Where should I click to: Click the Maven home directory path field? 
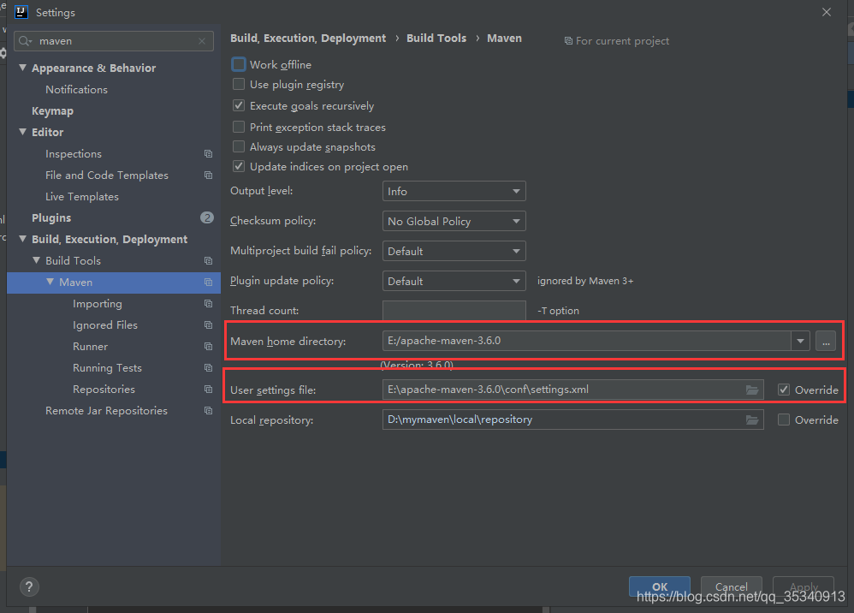click(x=586, y=341)
